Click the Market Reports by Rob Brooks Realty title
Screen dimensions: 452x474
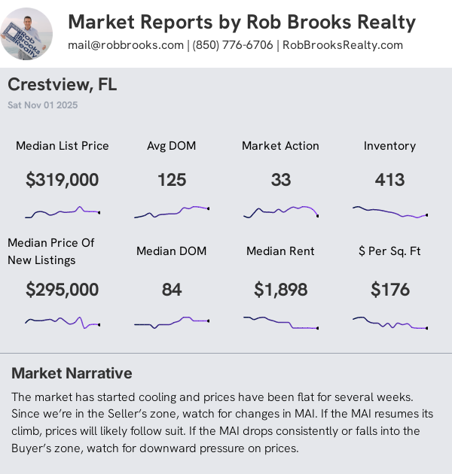[242, 22]
